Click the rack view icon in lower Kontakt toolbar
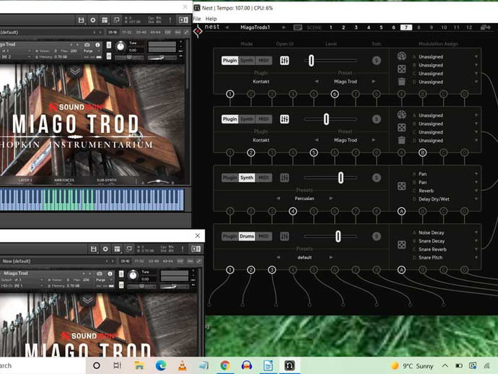Image resolution: width=498 pixels, height=374 pixels. tap(117, 249)
